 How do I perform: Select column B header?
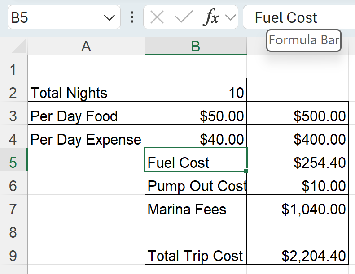click(196, 46)
